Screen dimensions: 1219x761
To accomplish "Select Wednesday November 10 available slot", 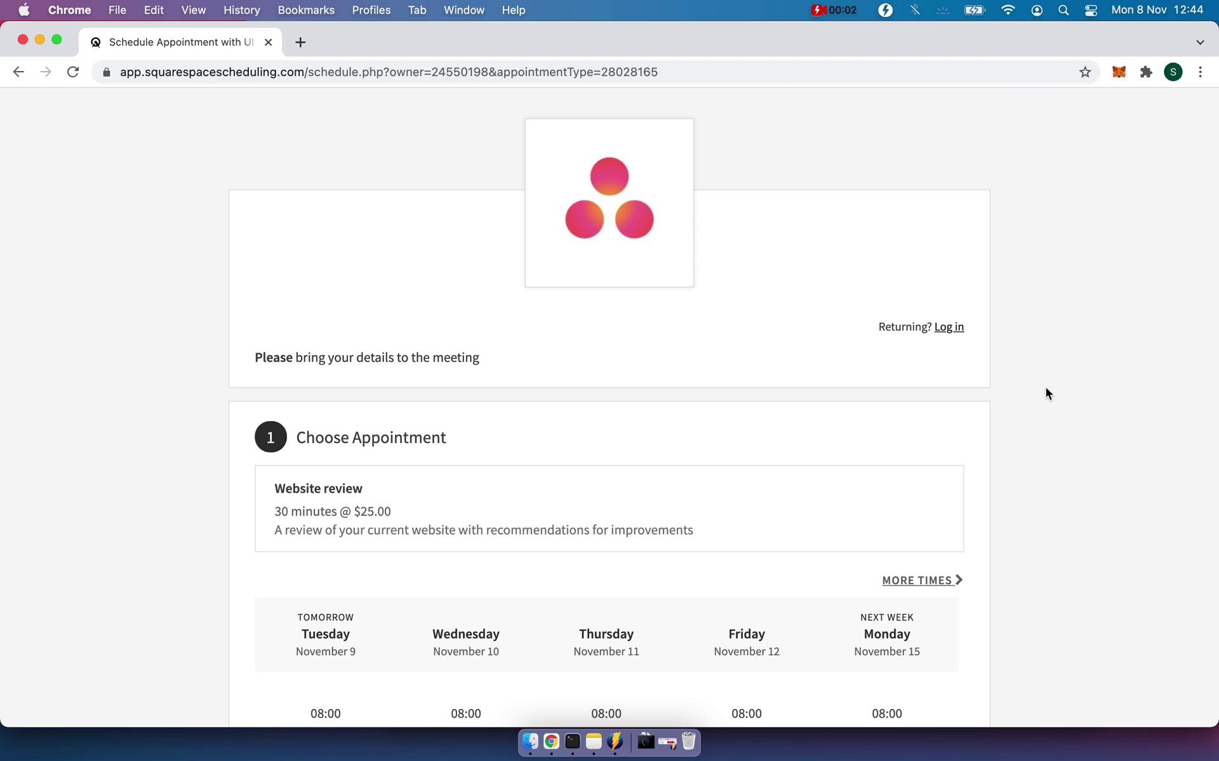I will 465,713.
